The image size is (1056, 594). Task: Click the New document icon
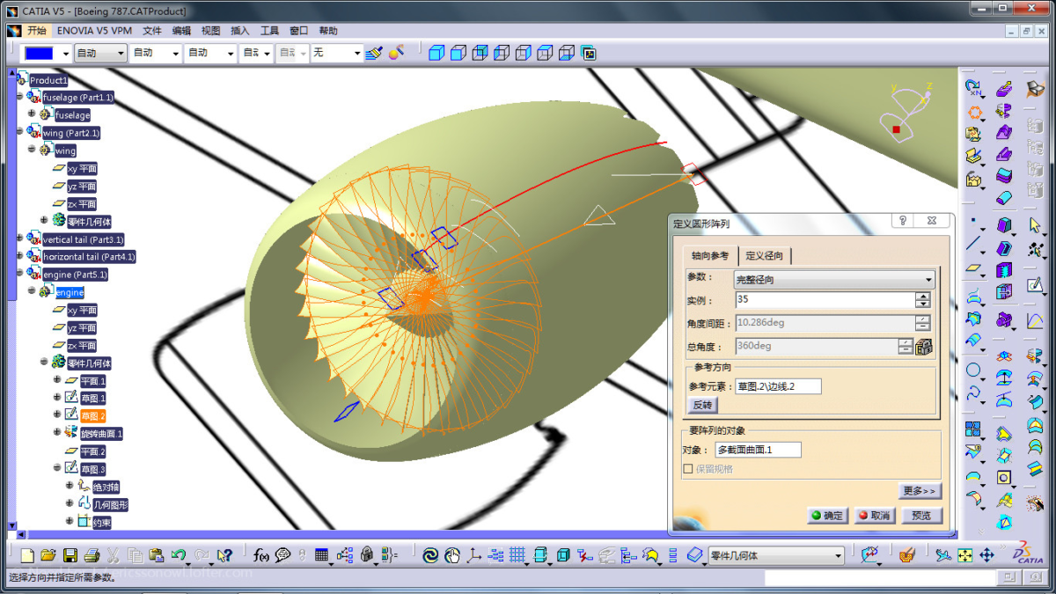[27, 555]
